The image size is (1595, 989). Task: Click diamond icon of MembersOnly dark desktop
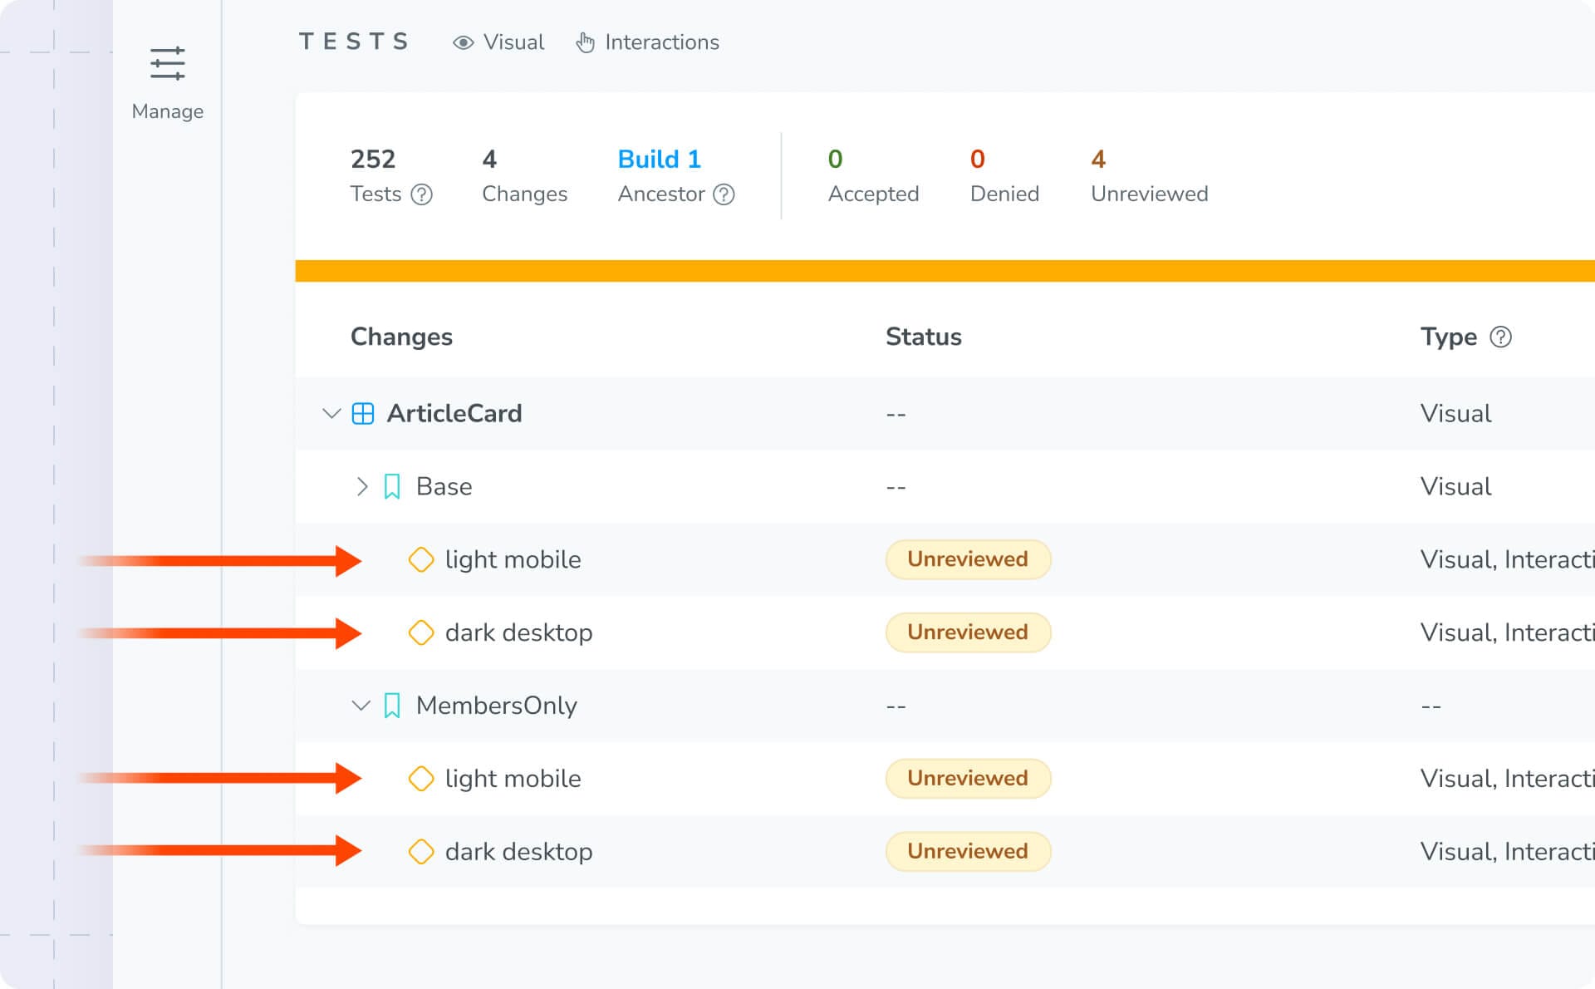pyautogui.click(x=421, y=852)
